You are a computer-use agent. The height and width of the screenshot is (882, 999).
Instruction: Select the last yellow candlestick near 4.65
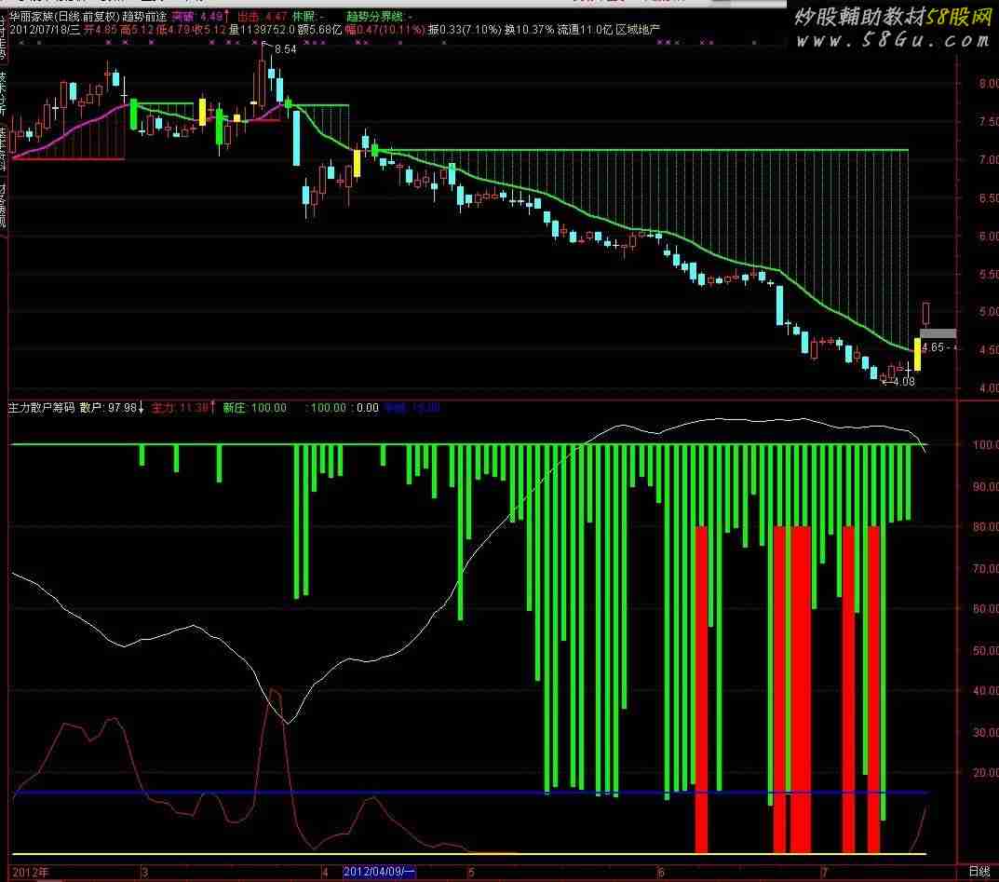coord(917,354)
